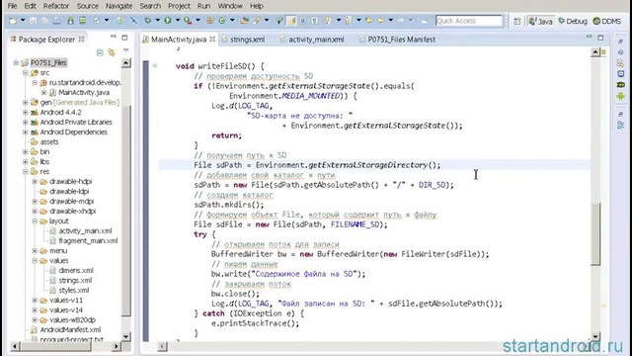
Task: Click Previous Annotation toolbar icon
Action: (x=349, y=21)
